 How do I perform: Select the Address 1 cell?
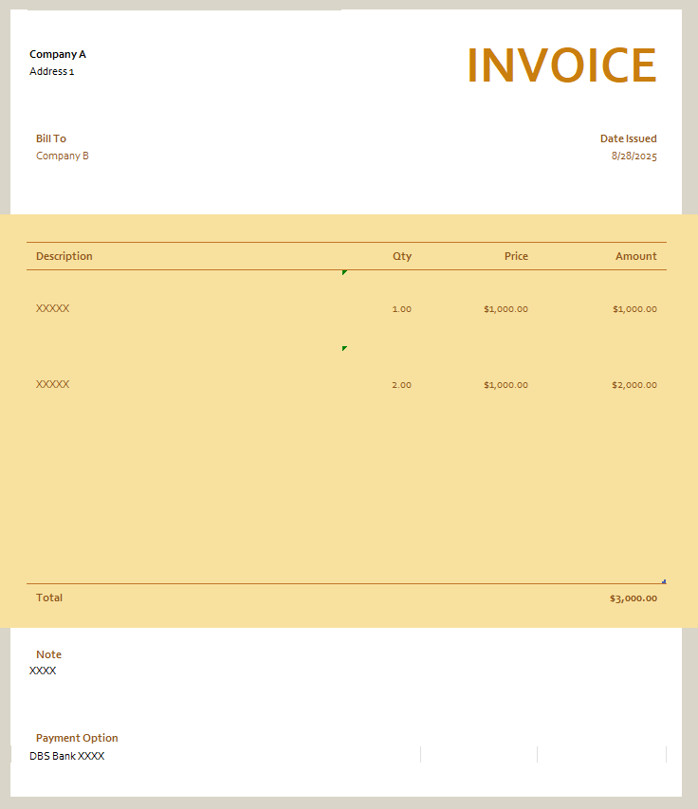pyautogui.click(x=52, y=71)
